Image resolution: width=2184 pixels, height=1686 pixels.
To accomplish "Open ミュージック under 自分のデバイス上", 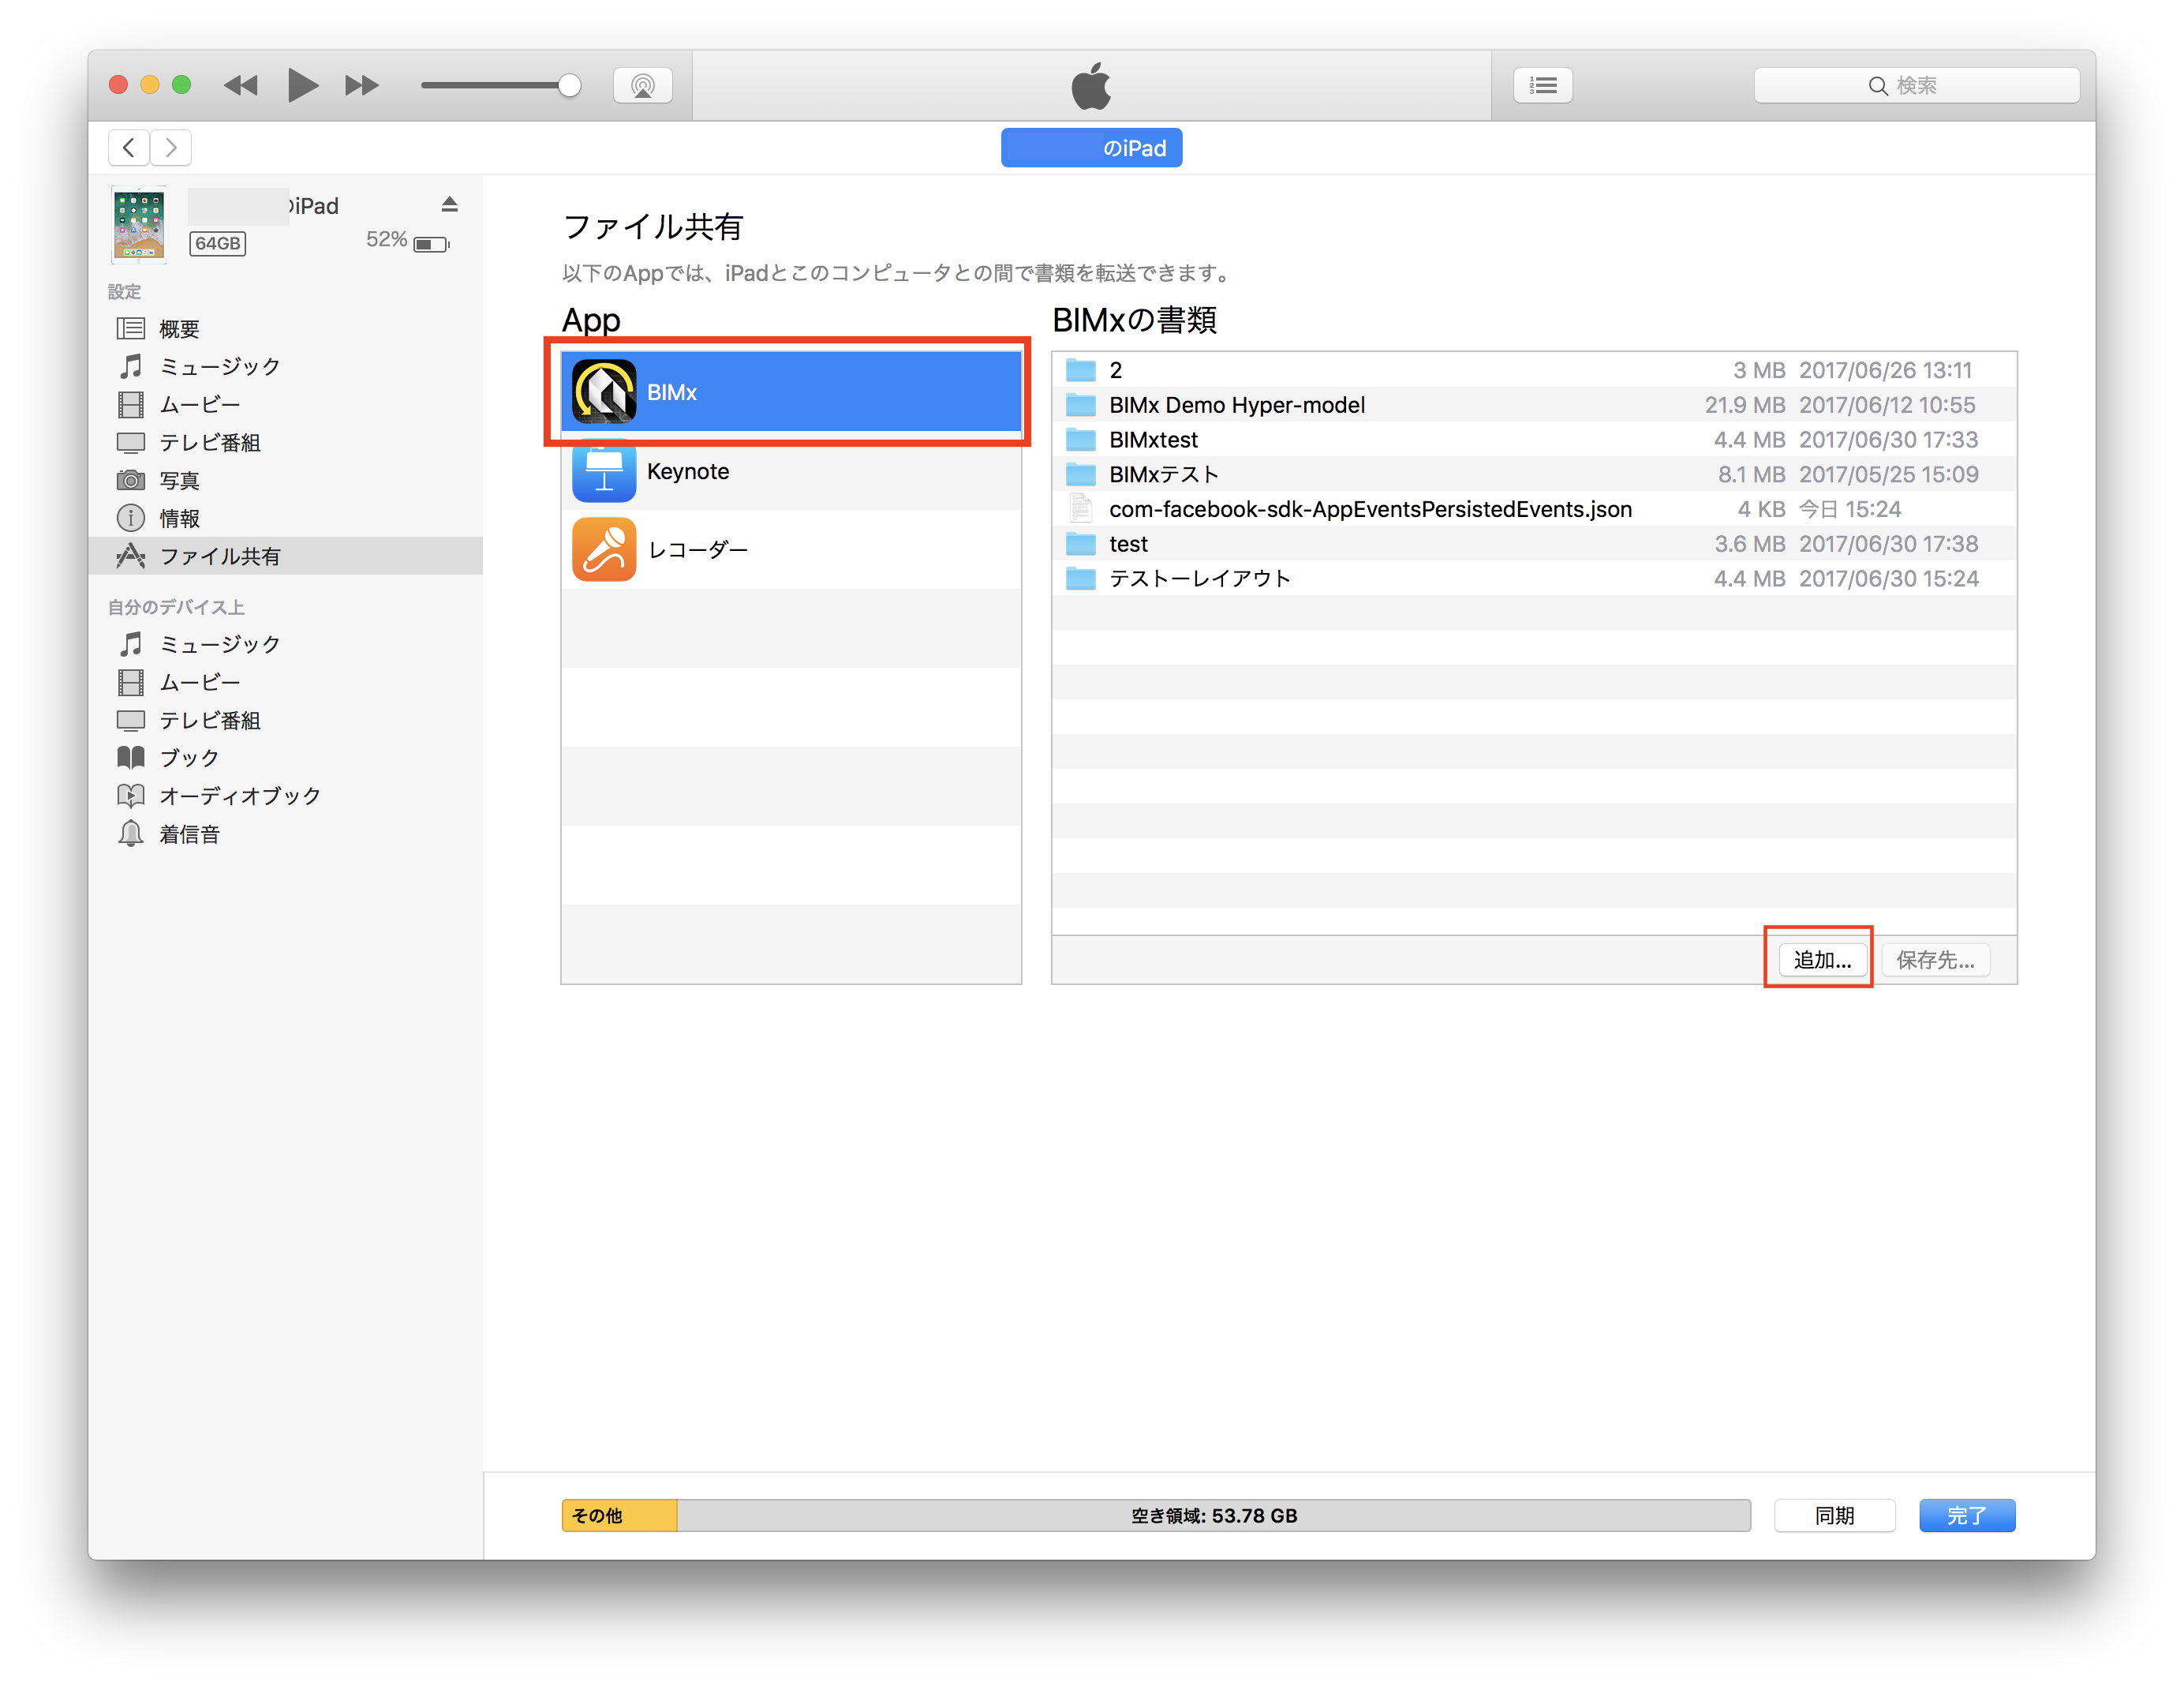I will [285, 643].
